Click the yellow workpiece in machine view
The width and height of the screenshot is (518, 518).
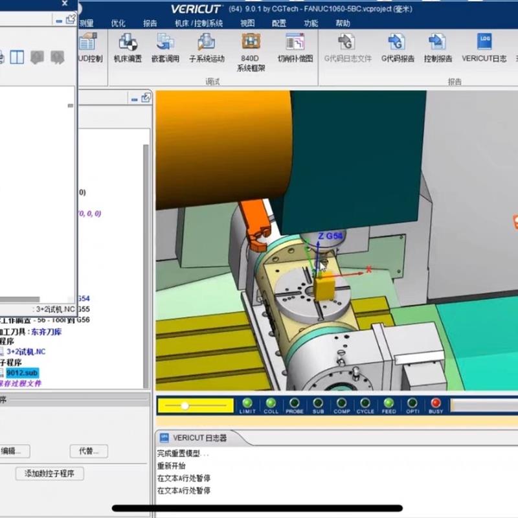(x=324, y=287)
